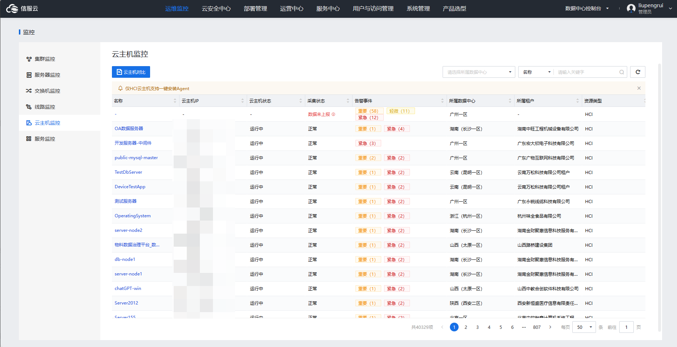Open OperatingSystem host link

coord(133,216)
